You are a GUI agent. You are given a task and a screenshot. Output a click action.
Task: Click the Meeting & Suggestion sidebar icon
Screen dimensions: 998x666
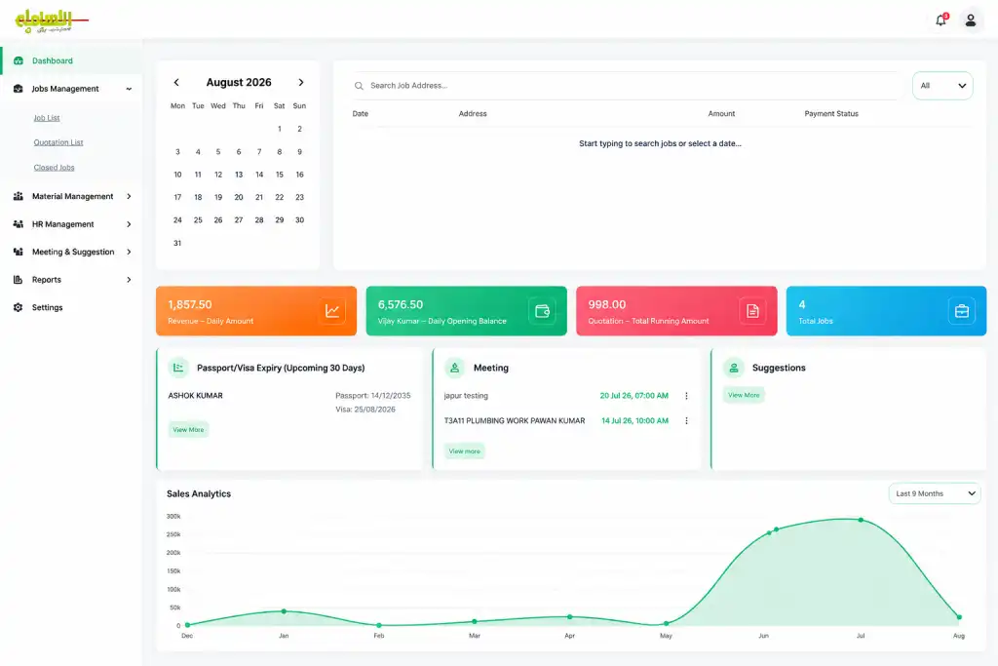pyautogui.click(x=19, y=252)
